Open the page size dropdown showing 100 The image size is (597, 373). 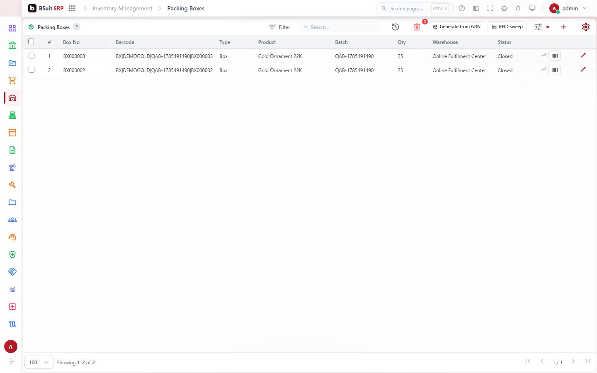tap(39, 362)
